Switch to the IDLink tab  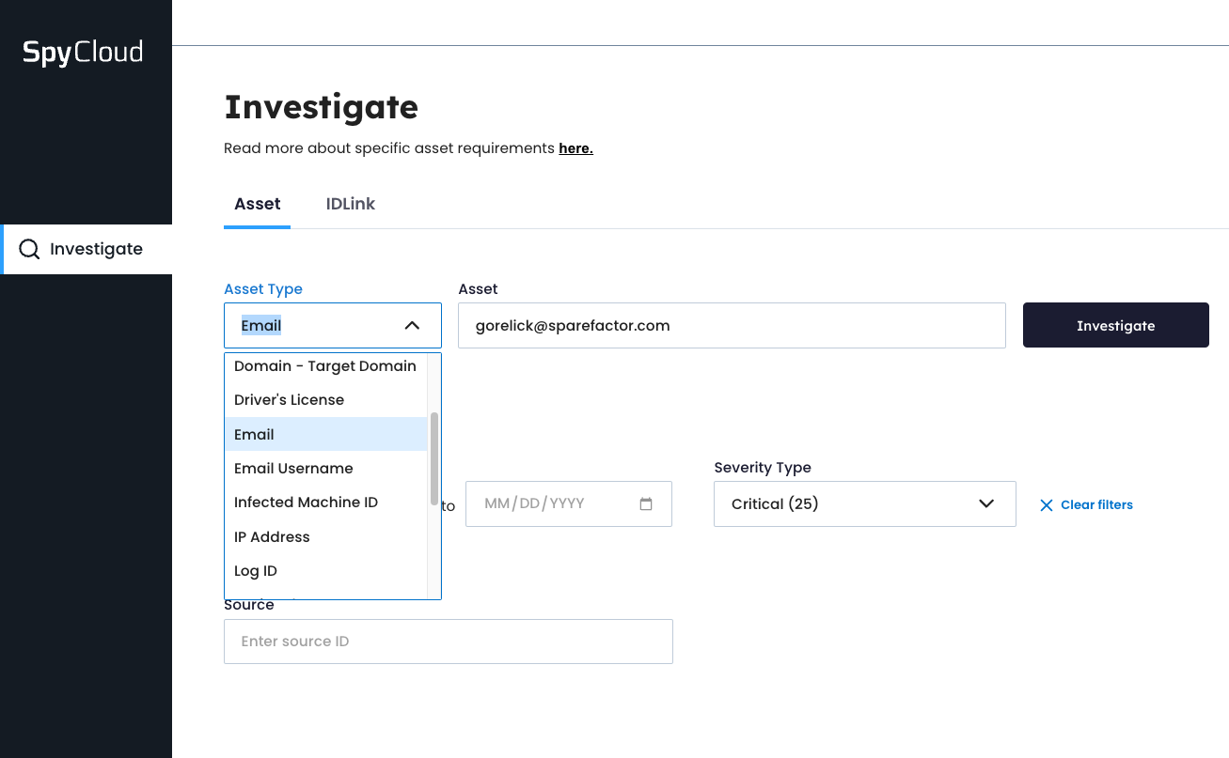(x=350, y=204)
